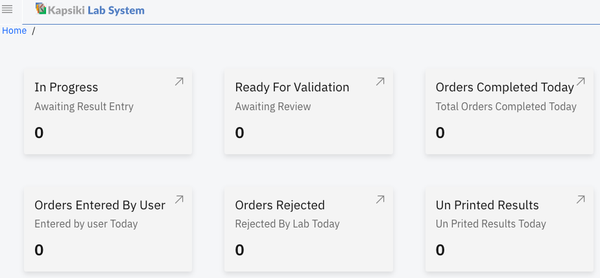Select the Orders Completed Today heading
This screenshot has height=278, width=600.
pos(505,87)
